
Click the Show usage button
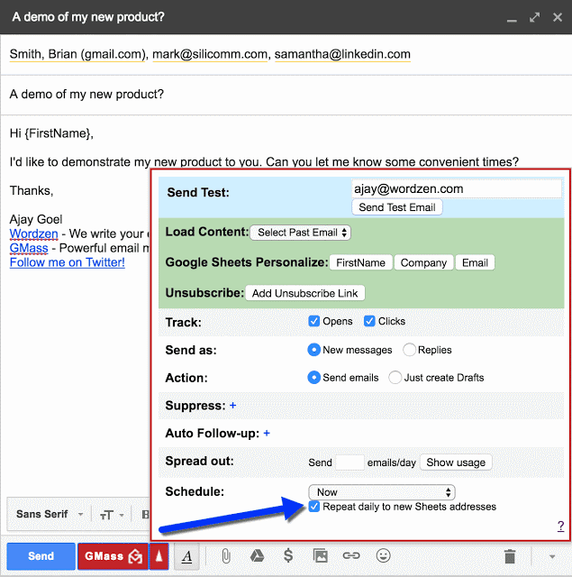coord(456,463)
